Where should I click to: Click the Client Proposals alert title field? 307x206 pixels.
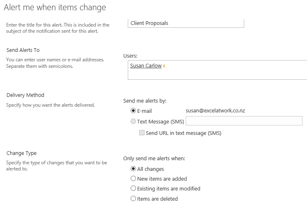pyautogui.click(x=186, y=23)
